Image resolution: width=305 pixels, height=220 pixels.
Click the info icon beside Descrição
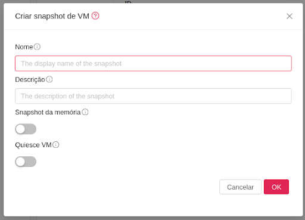pos(49,79)
